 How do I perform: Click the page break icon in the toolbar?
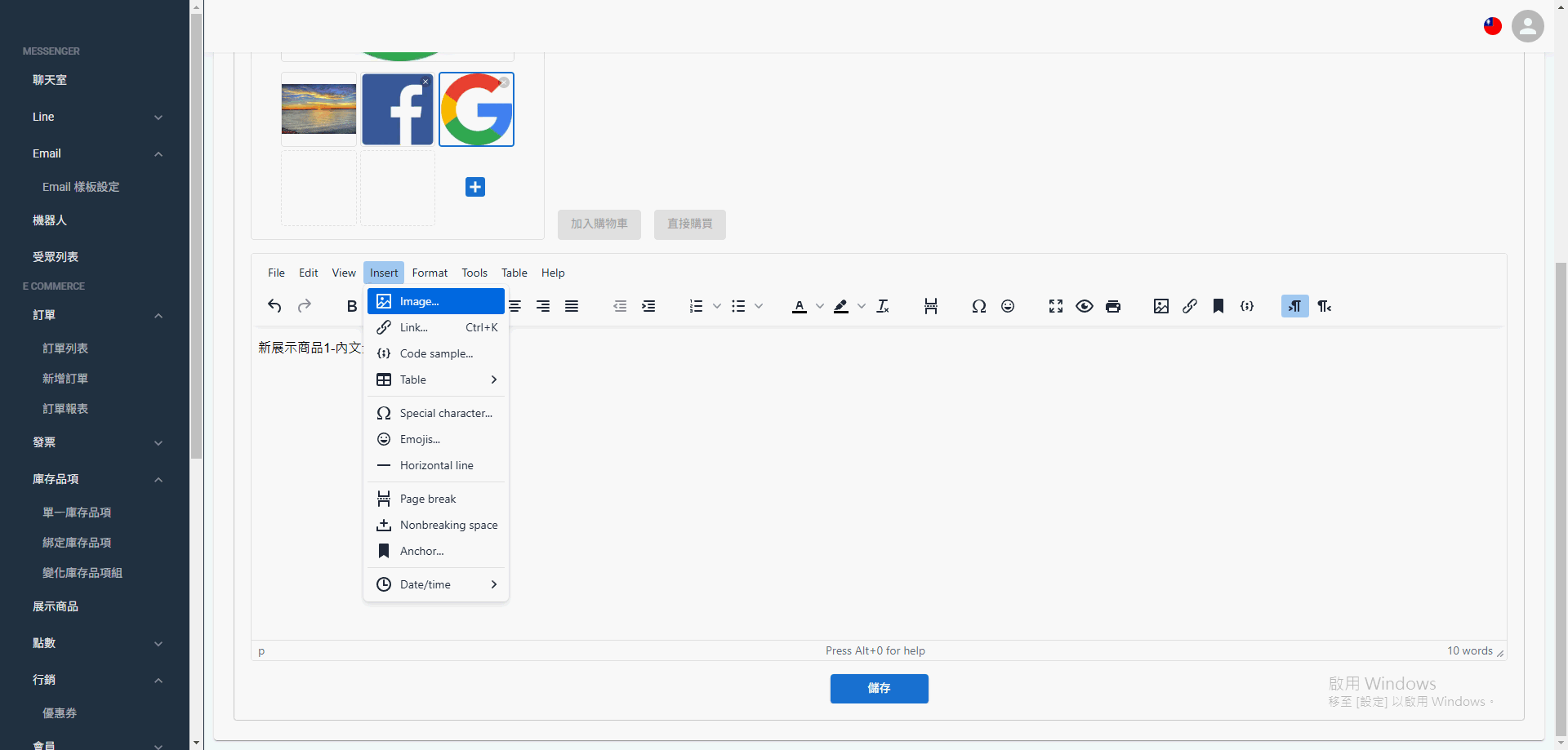pyautogui.click(x=931, y=306)
